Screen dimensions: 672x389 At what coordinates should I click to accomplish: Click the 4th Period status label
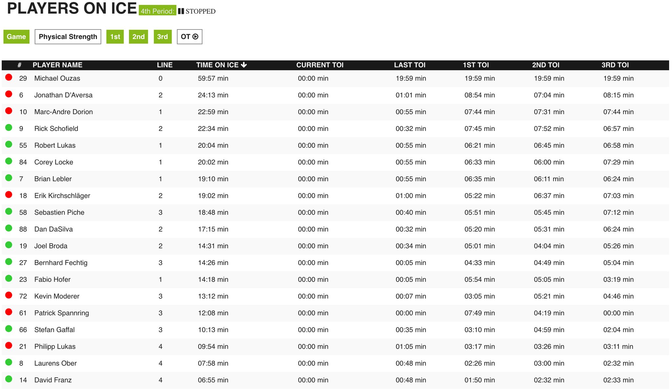click(x=157, y=11)
